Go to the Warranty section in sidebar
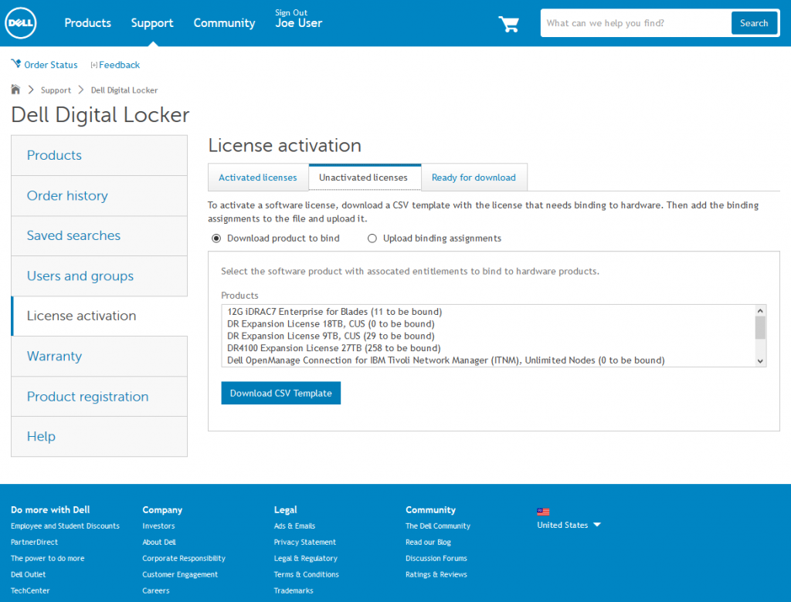This screenshot has height=602, width=791. pos(54,356)
